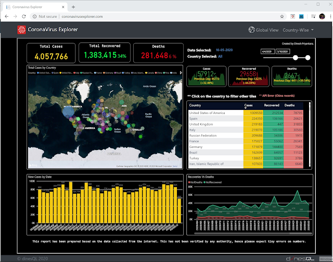
Task: Open the Global View nav item
Action: 263,30
